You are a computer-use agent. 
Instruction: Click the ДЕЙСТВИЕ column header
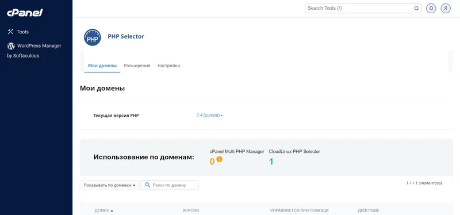[369, 210]
